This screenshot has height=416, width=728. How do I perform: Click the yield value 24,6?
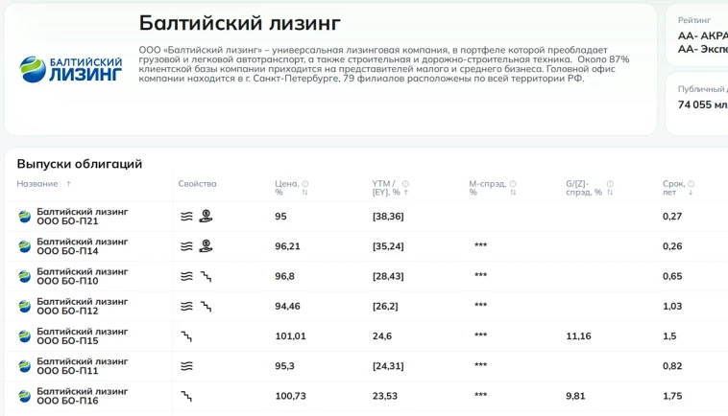pyautogui.click(x=382, y=336)
